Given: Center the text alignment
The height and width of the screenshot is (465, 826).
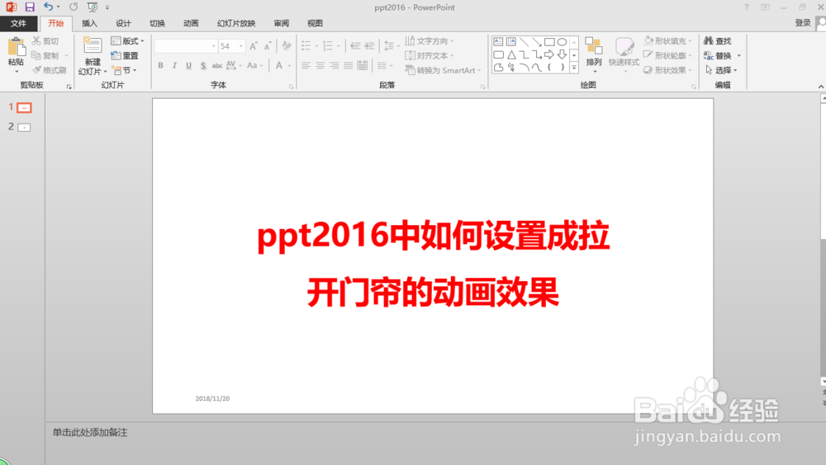Looking at the screenshot, I should pos(320,66).
